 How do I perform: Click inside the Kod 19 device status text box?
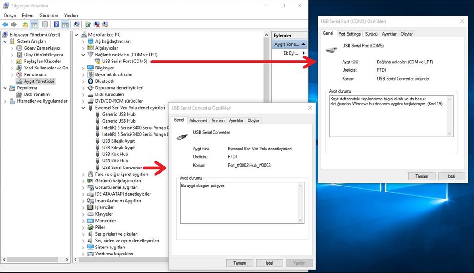point(391,116)
